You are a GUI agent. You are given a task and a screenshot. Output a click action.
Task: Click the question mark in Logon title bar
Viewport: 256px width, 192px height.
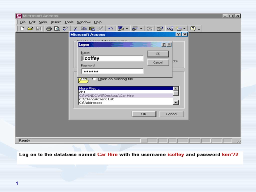(164, 44)
